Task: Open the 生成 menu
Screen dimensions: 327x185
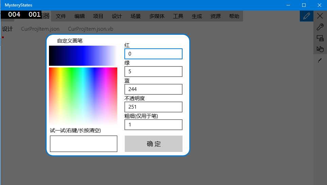Action: click(x=197, y=16)
